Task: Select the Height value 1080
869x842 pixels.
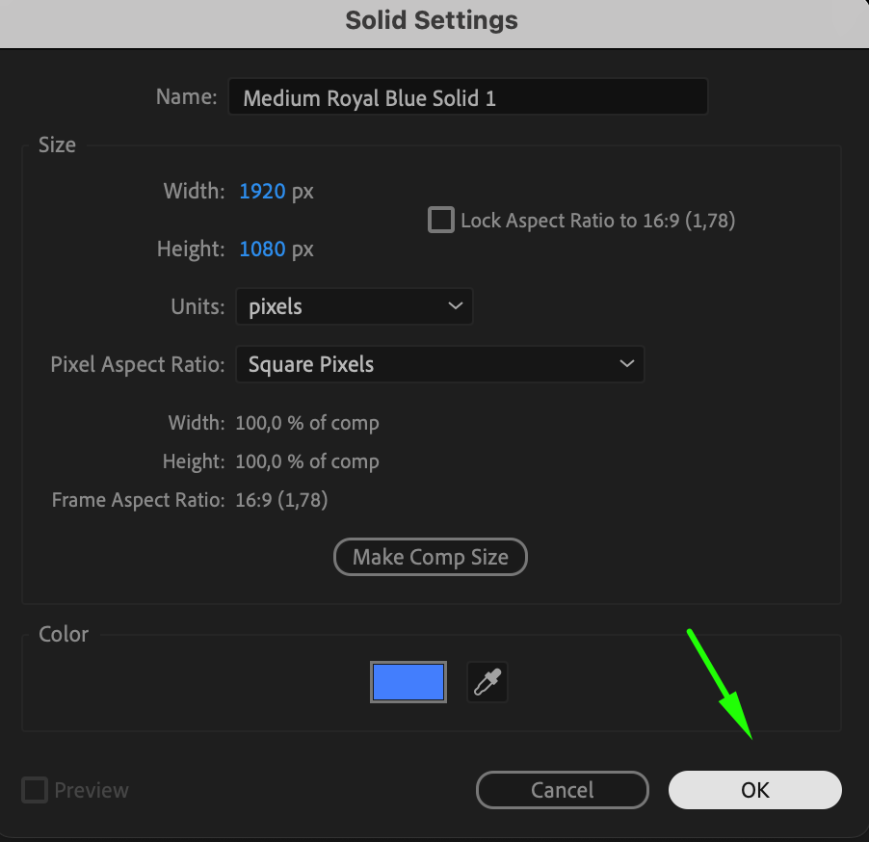Action: (262, 249)
